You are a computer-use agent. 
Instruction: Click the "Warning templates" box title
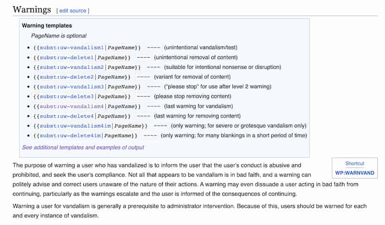pos(47,26)
